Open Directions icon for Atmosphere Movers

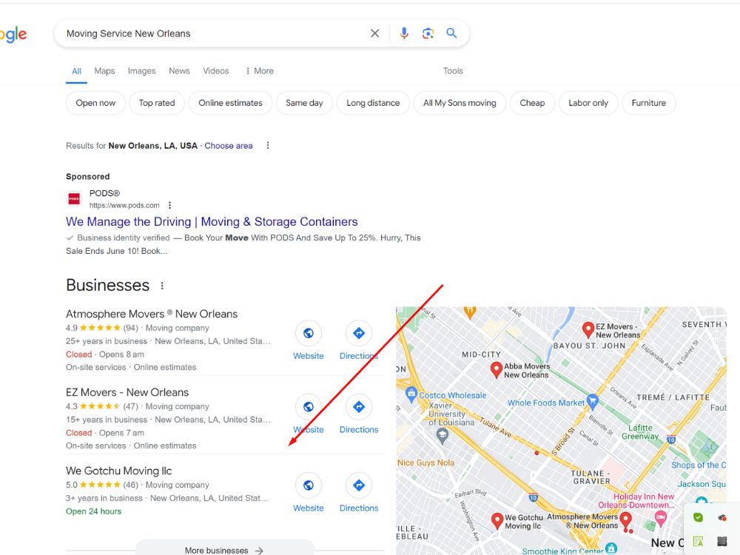359,333
